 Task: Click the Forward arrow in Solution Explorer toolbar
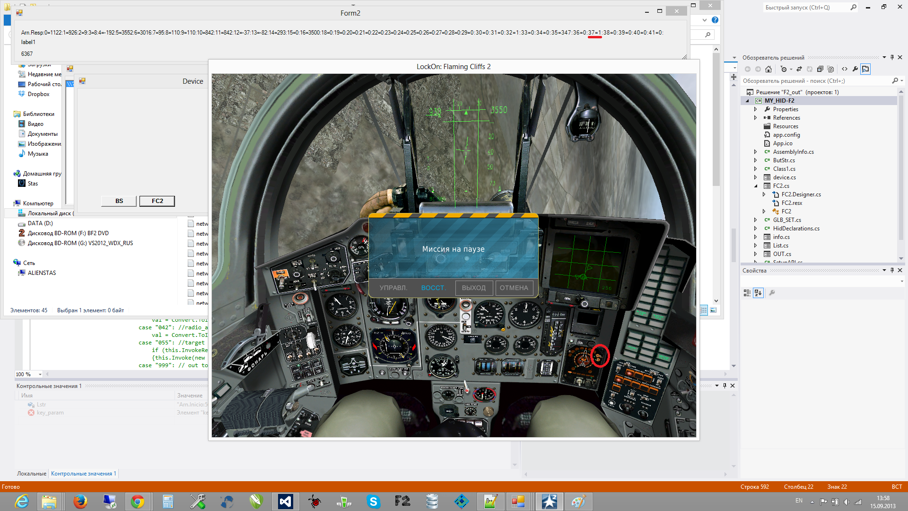pyautogui.click(x=758, y=69)
